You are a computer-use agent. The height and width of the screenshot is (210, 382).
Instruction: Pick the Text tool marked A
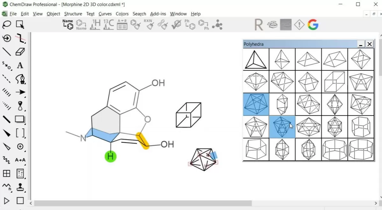(20, 65)
